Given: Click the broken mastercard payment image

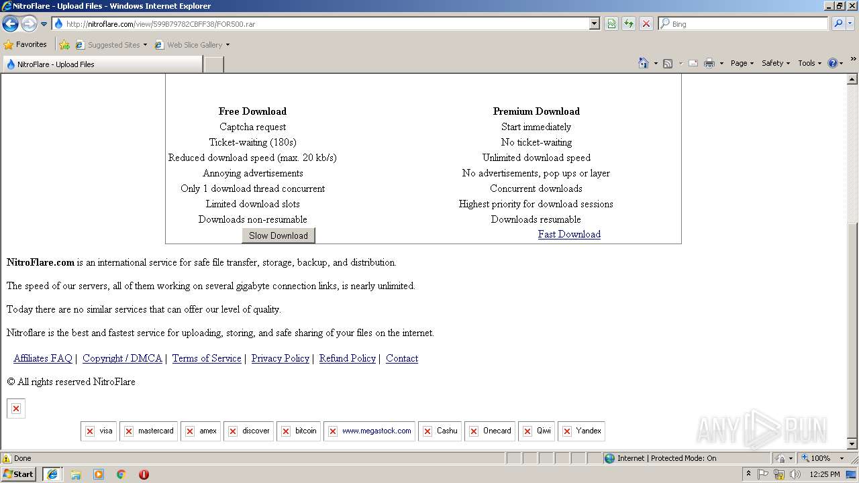Looking at the screenshot, I should pos(148,431).
